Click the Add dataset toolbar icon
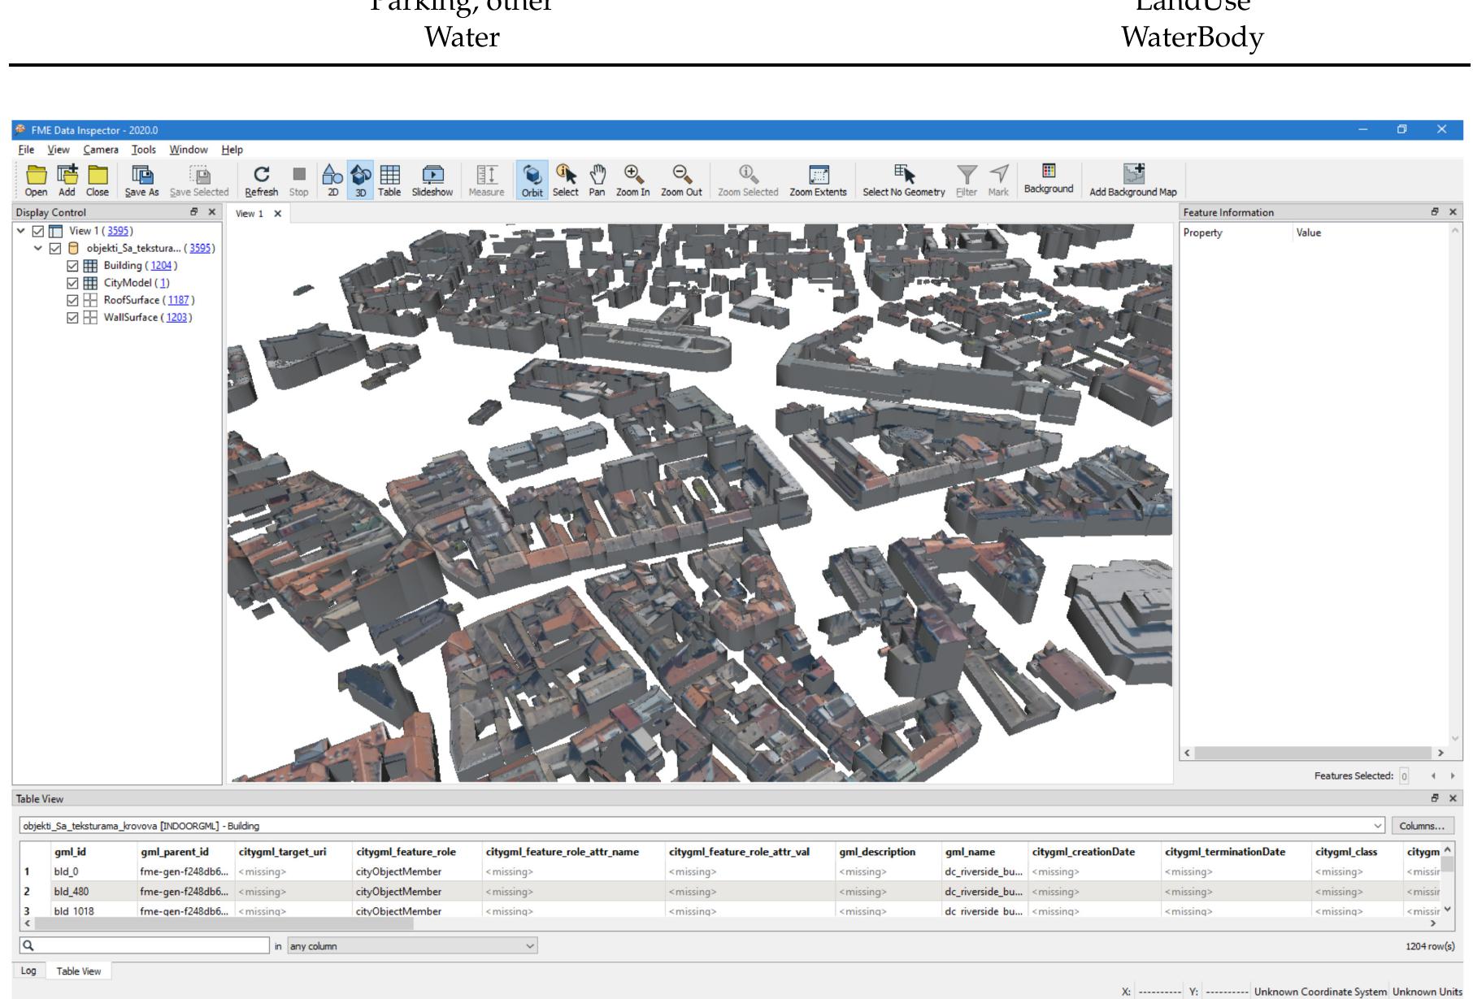Screen dimensions: 1473x999 pyautogui.click(x=67, y=180)
